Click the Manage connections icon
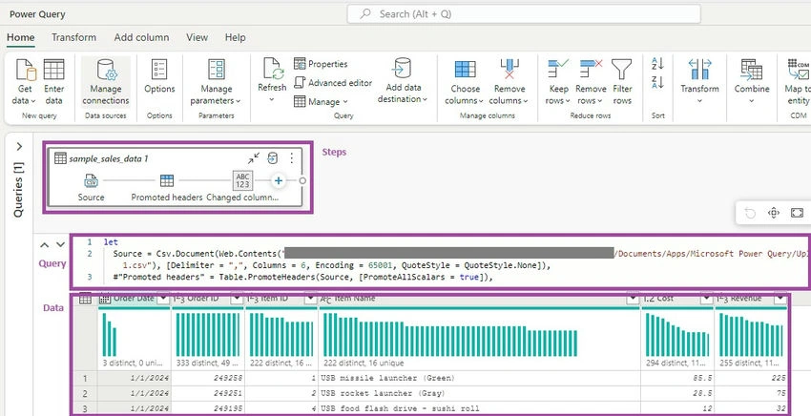811x416 pixels. pyautogui.click(x=106, y=70)
